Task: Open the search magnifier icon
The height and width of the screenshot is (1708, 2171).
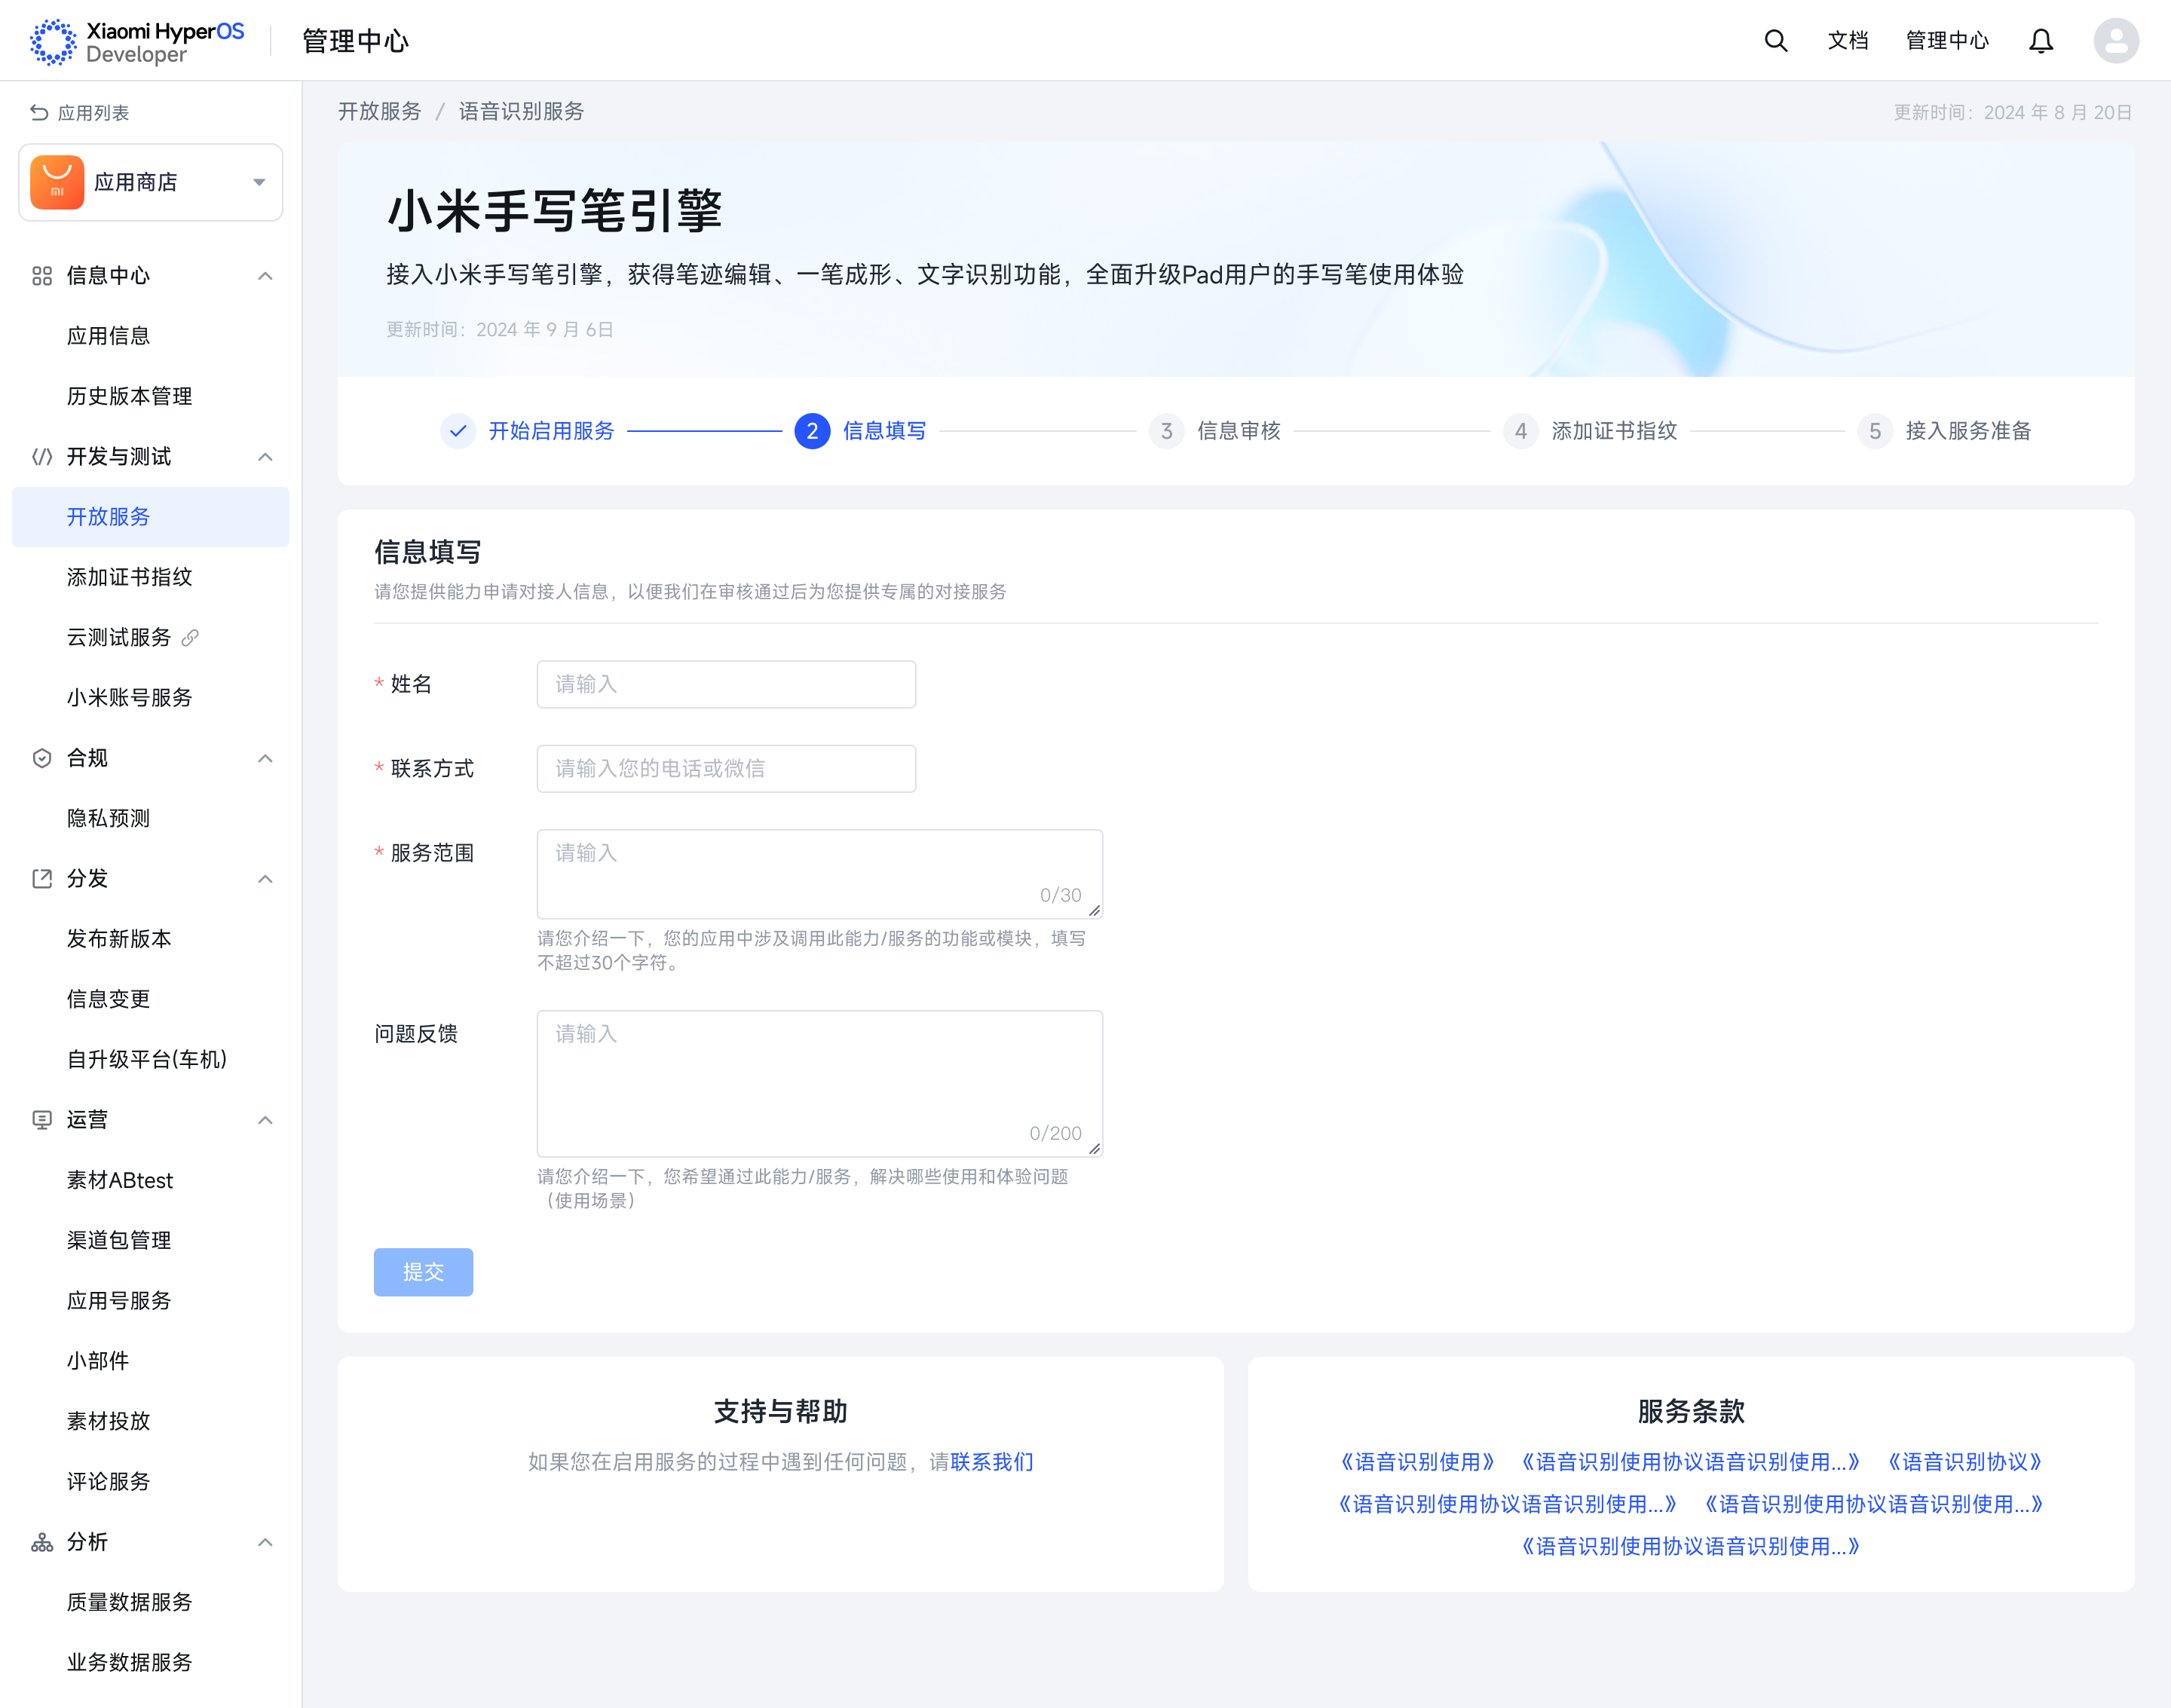Action: click(x=1775, y=41)
